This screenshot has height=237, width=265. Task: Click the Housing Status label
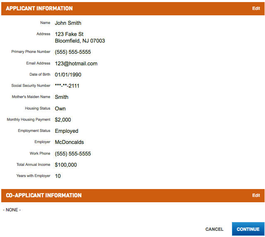38,108
